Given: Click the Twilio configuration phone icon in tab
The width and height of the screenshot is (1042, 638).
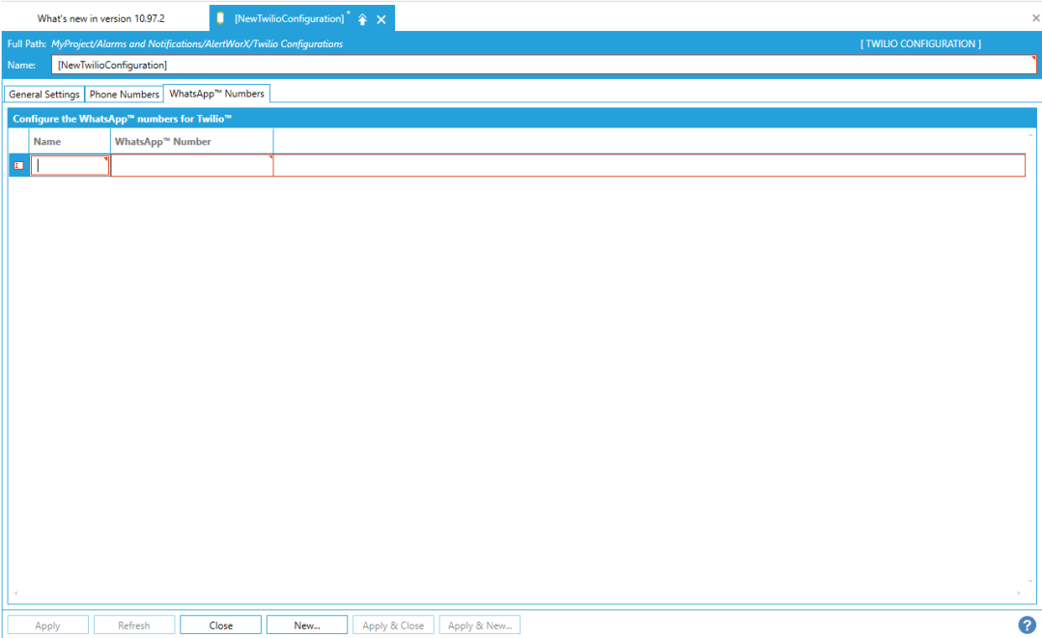Looking at the screenshot, I should 221,18.
